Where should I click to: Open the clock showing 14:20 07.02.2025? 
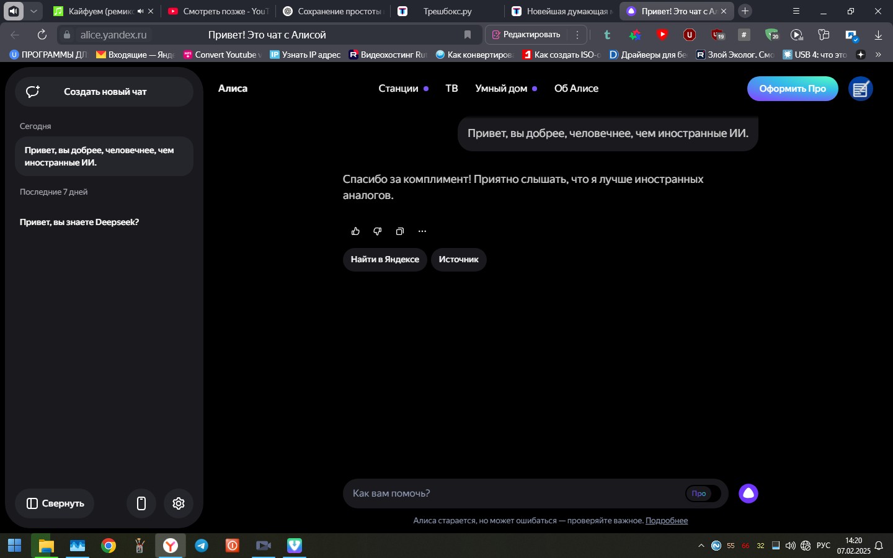click(854, 546)
